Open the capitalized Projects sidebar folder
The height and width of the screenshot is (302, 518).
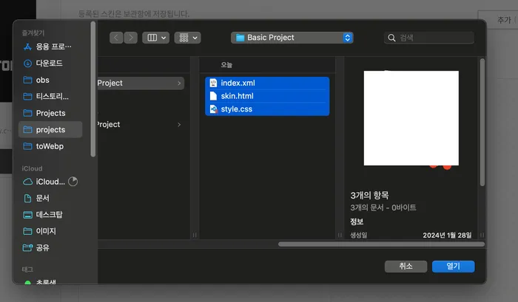(x=50, y=113)
